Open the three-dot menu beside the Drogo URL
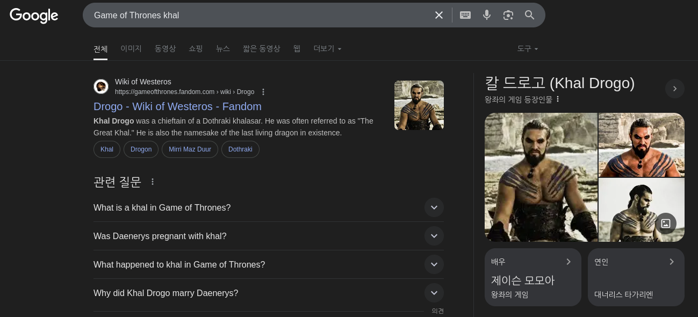This screenshot has height=317, width=698. [263, 92]
